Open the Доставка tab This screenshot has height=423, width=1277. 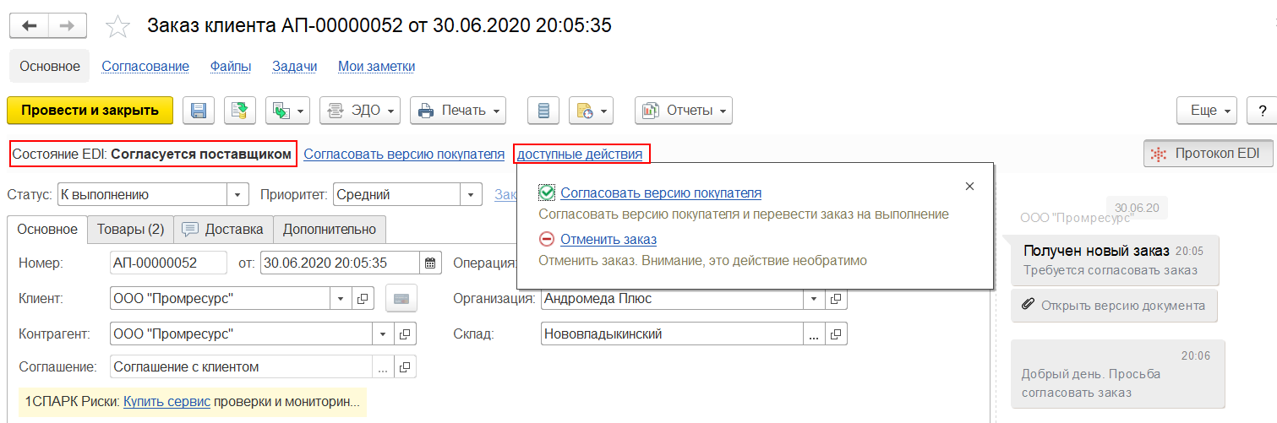pos(223,229)
